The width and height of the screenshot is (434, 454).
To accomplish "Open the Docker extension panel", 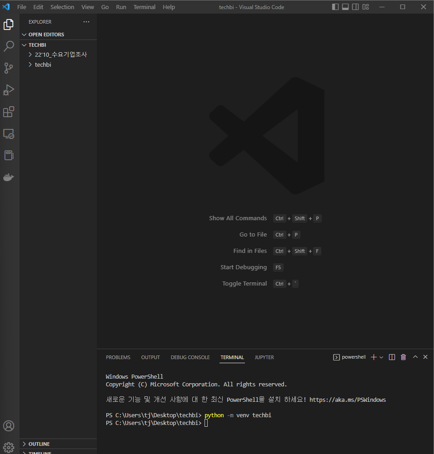I will [x=9, y=177].
